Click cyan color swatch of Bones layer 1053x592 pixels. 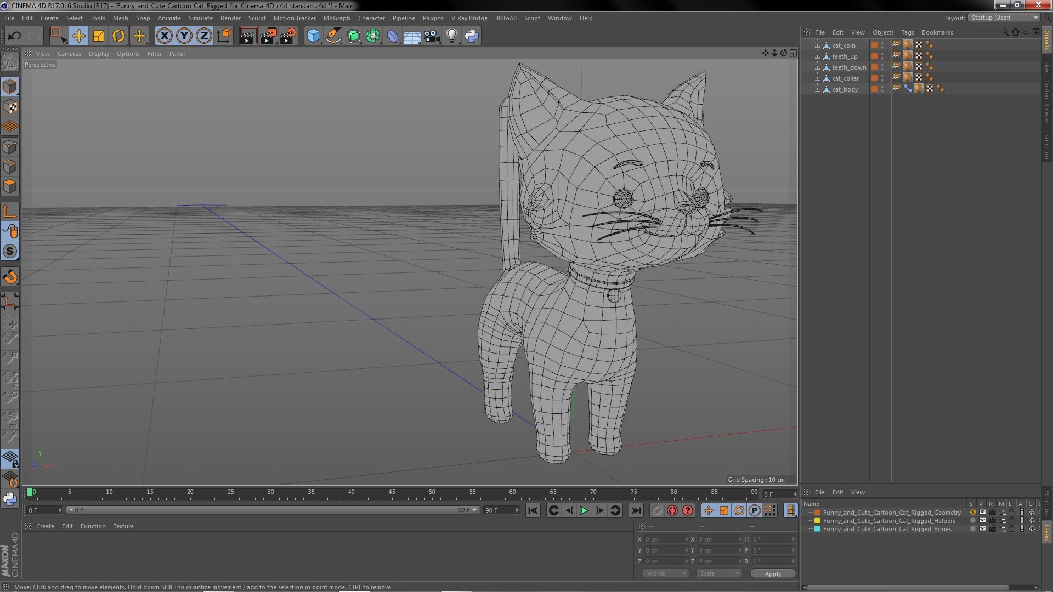coord(817,529)
